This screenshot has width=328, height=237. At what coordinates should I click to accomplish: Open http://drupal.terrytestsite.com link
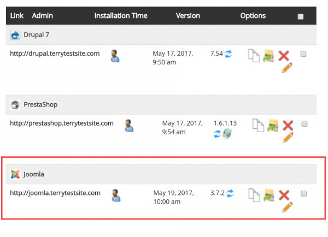(55, 54)
